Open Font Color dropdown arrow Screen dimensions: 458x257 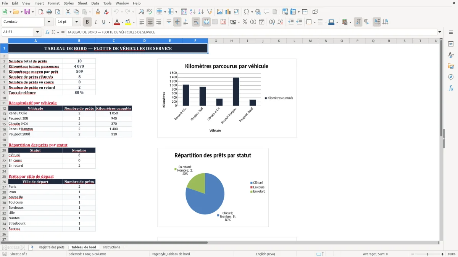(122, 22)
